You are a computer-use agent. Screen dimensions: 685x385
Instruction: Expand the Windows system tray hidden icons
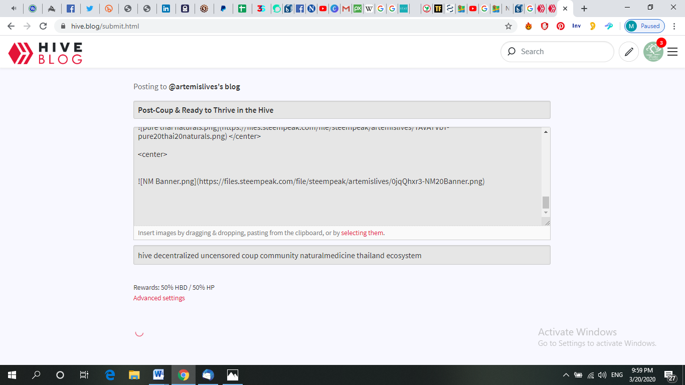[x=566, y=375]
